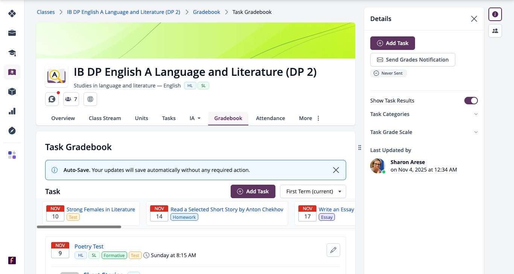The width and height of the screenshot is (514, 274).
Task: Switch to the Attendance tab
Action: 271,118
